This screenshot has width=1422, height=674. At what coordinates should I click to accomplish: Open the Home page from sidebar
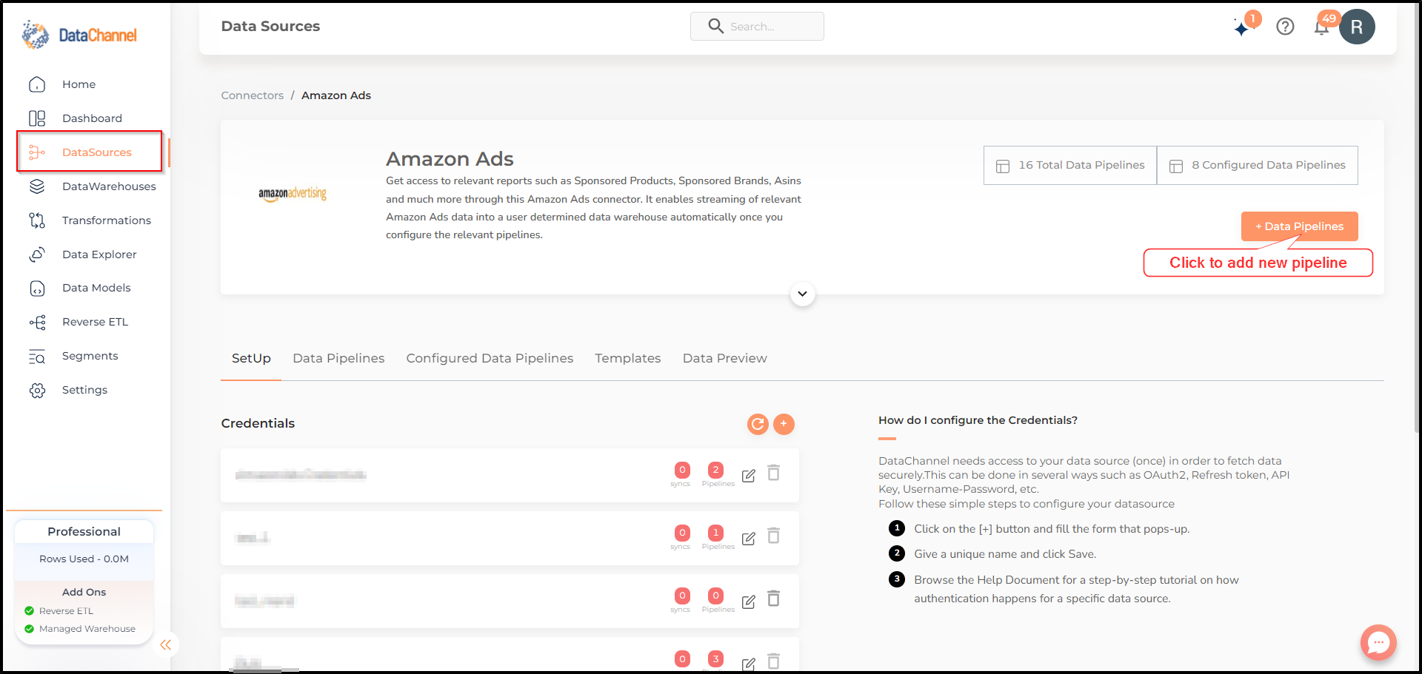click(x=79, y=84)
